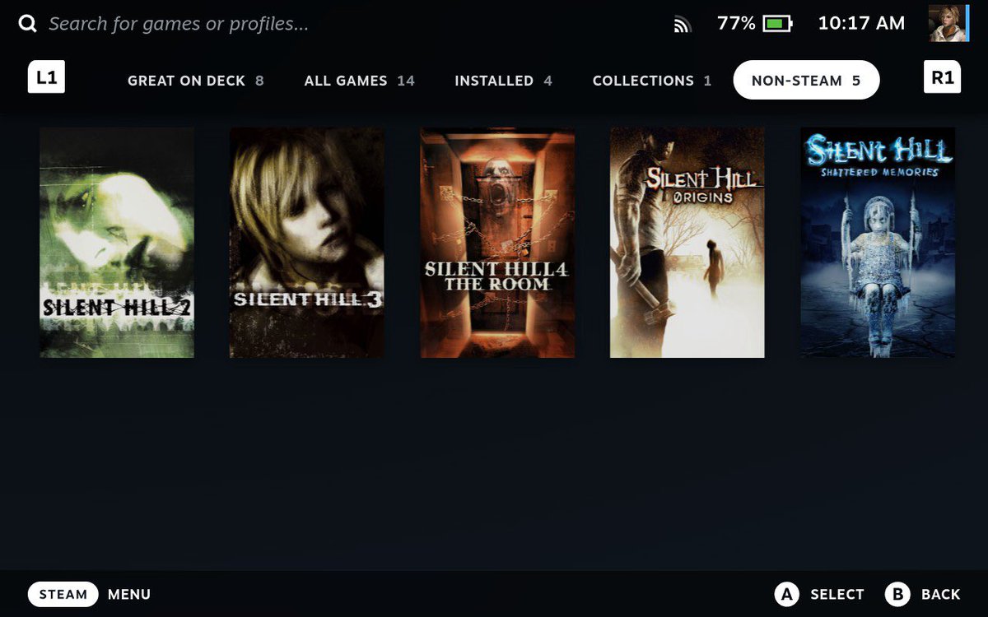Open Silent Hill 4 The Room cover

(x=497, y=243)
